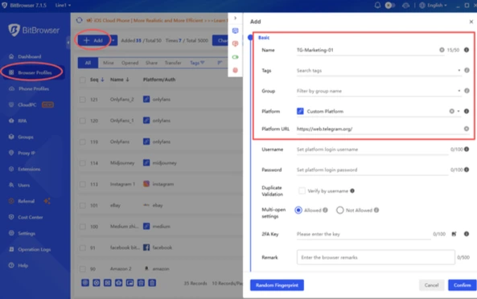Flip the toggle switch in title bar
The width and height of the screenshot is (477, 299).
click(389, 5)
